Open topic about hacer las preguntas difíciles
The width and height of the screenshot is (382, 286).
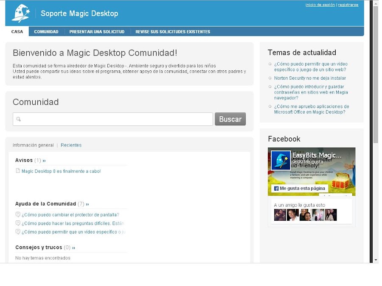[x=73, y=223]
